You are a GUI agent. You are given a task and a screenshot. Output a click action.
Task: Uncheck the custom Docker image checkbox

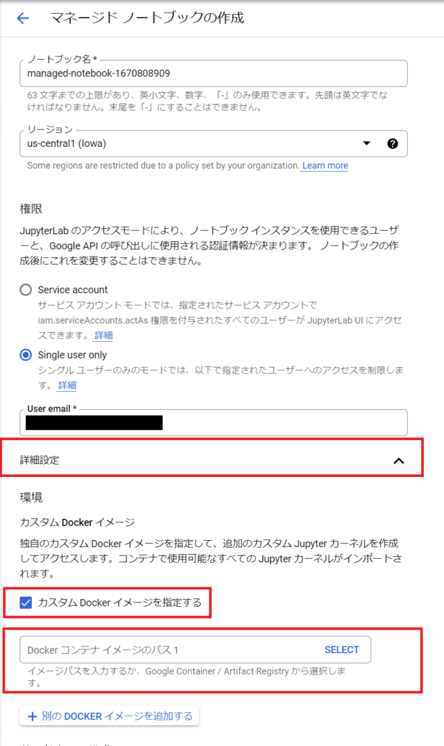pyautogui.click(x=26, y=602)
